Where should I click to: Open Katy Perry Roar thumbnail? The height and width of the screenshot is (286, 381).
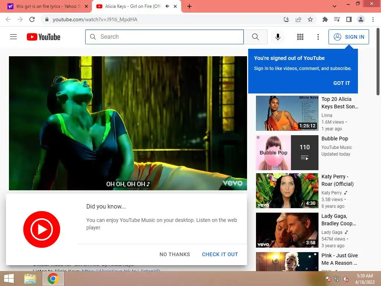[287, 191]
